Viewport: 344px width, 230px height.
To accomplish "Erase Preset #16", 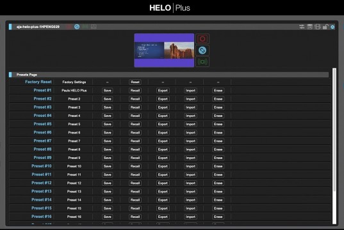I will pyautogui.click(x=218, y=217).
